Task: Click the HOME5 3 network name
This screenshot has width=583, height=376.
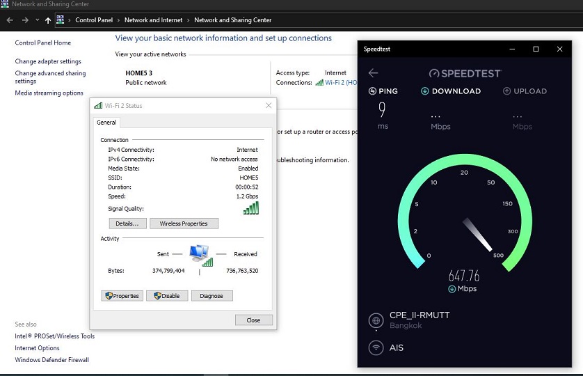Action: tap(138, 73)
